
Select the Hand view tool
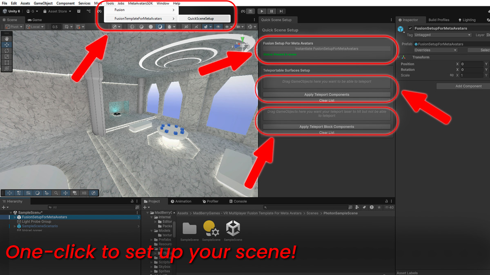pyautogui.click(x=7, y=38)
